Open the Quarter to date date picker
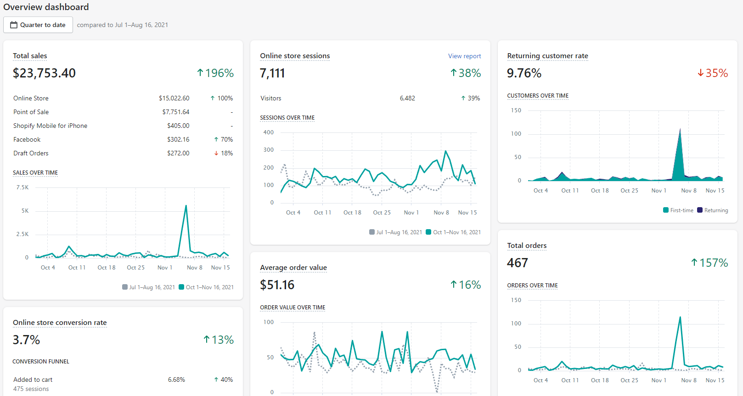The height and width of the screenshot is (396, 743). [38, 25]
